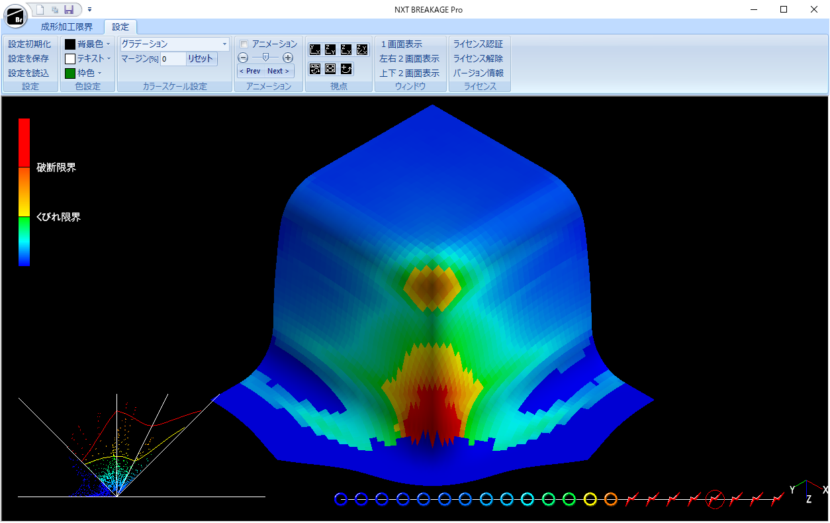Set view to the XY plane

pos(315,50)
